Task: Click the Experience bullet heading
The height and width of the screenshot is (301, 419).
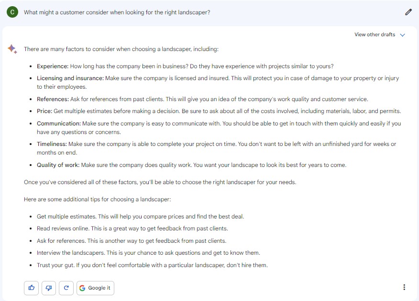Action: click(53, 66)
